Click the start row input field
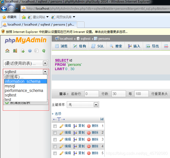 coord(92,94)
